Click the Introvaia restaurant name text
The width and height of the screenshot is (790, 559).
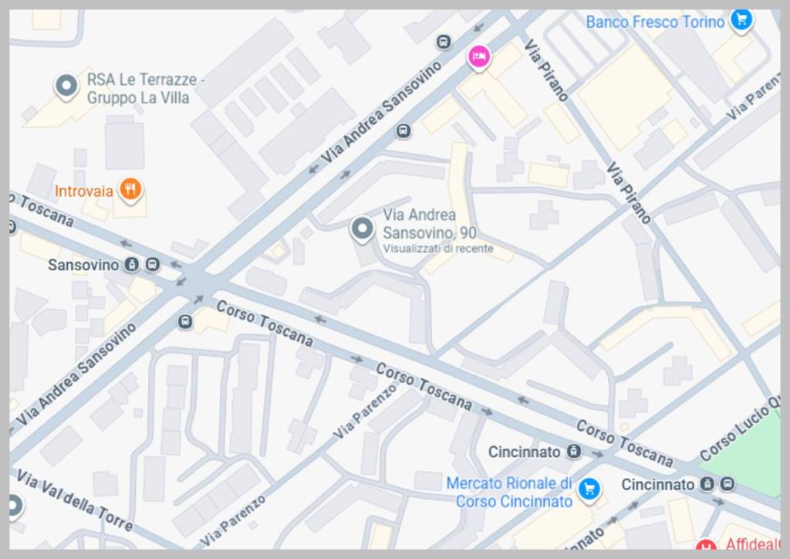point(83,191)
